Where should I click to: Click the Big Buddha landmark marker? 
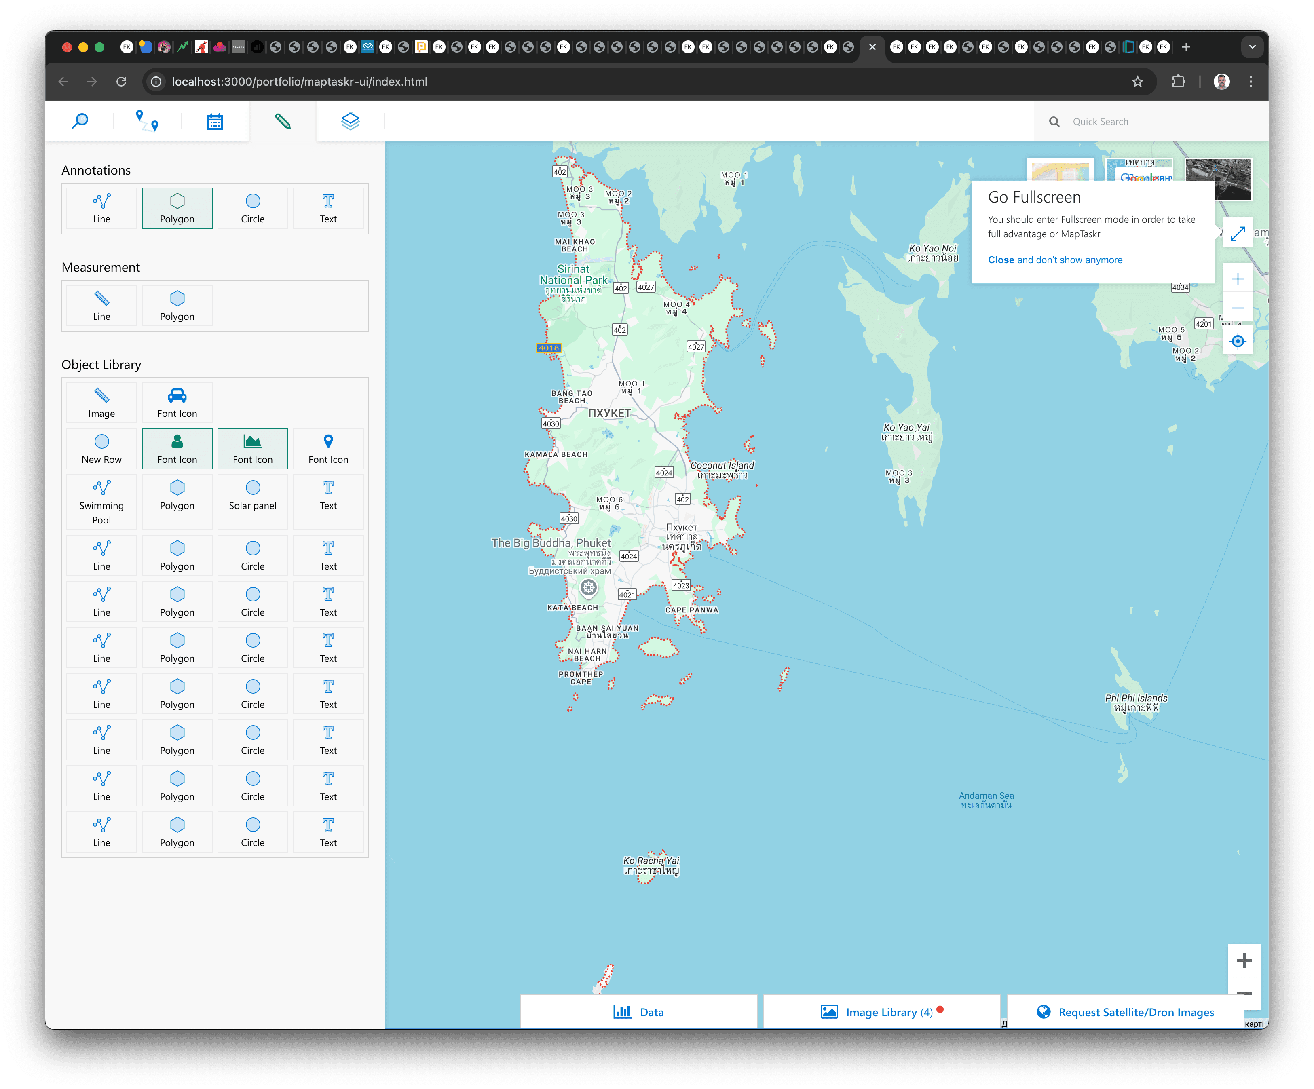[588, 587]
